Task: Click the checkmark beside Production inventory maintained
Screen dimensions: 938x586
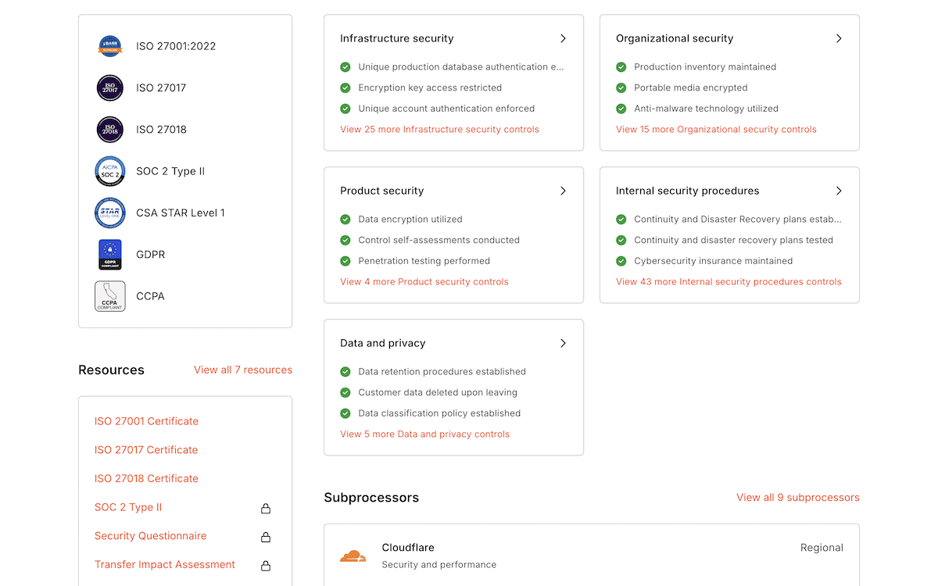Action: click(x=621, y=67)
